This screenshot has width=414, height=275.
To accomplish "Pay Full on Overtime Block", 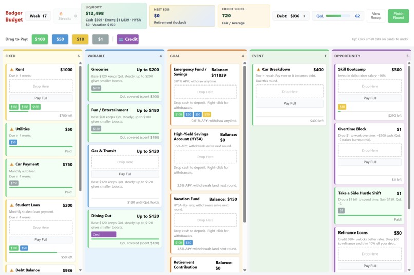I will point(370,162).
